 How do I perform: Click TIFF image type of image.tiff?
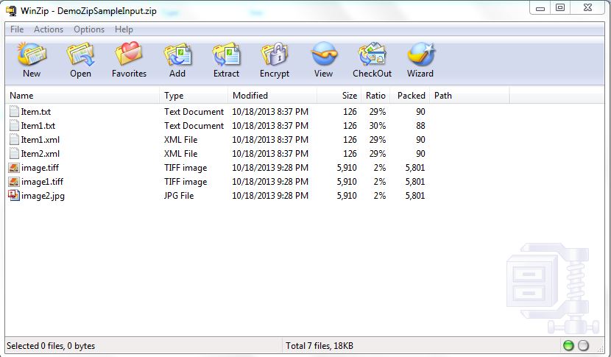point(186,168)
